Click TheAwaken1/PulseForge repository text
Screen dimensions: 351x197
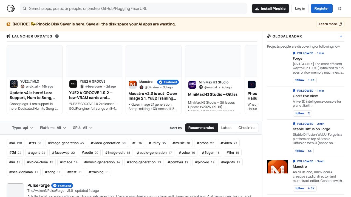[46, 191]
